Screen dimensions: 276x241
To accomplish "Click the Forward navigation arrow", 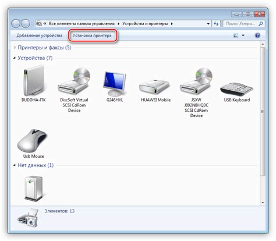I will pyautogui.click(x=26, y=24).
